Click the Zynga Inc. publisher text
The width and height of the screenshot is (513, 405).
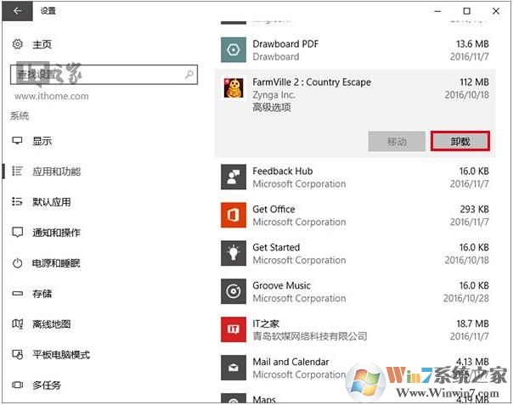[273, 95]
